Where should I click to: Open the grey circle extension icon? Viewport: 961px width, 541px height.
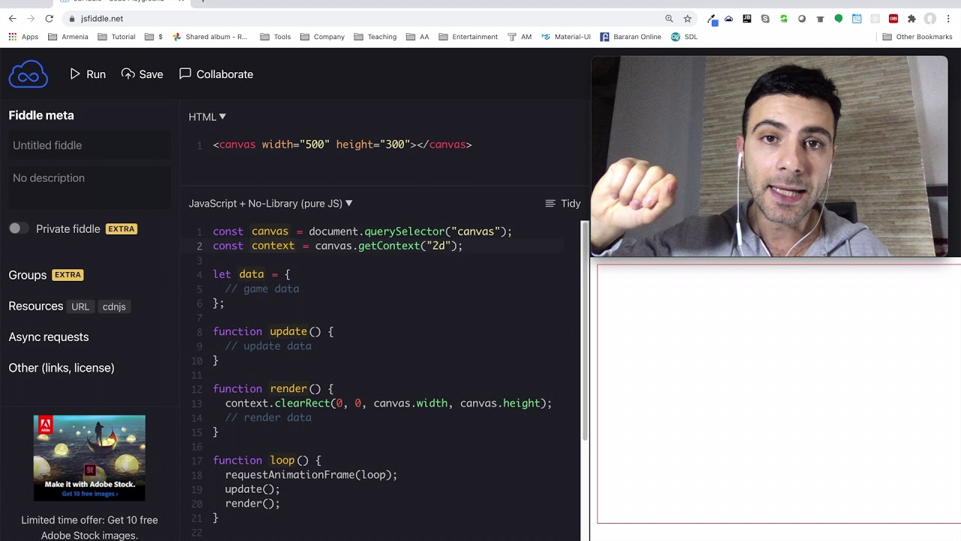(802, 19)
